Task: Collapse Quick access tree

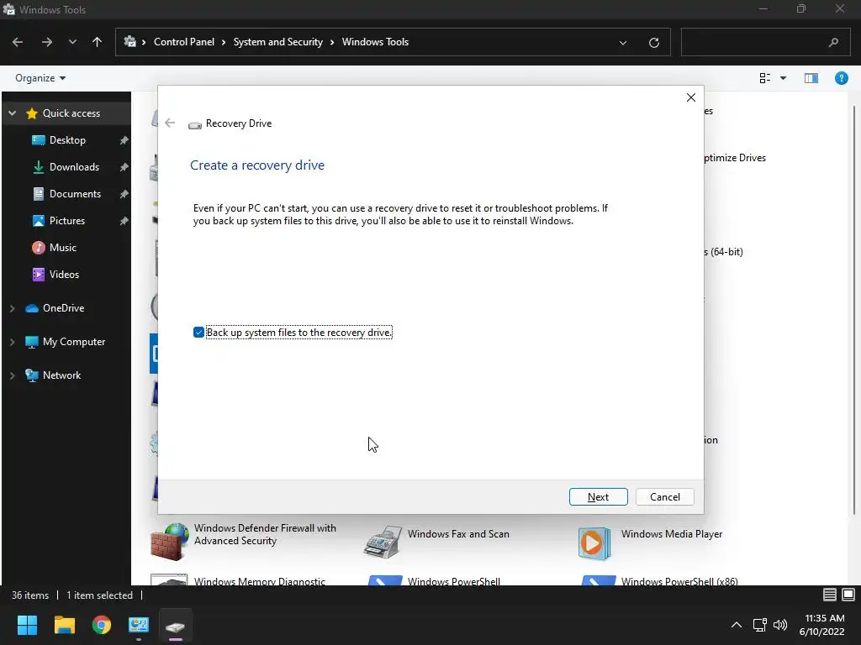Action: tap(12, 113)
